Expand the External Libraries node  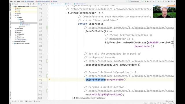point(12,42)
